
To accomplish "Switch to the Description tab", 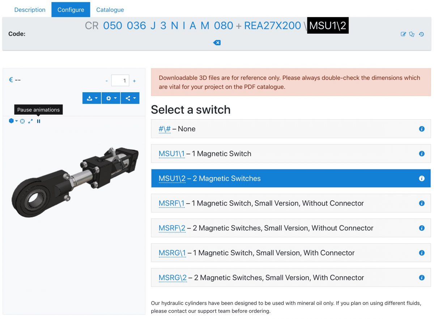I will [30, 10].
